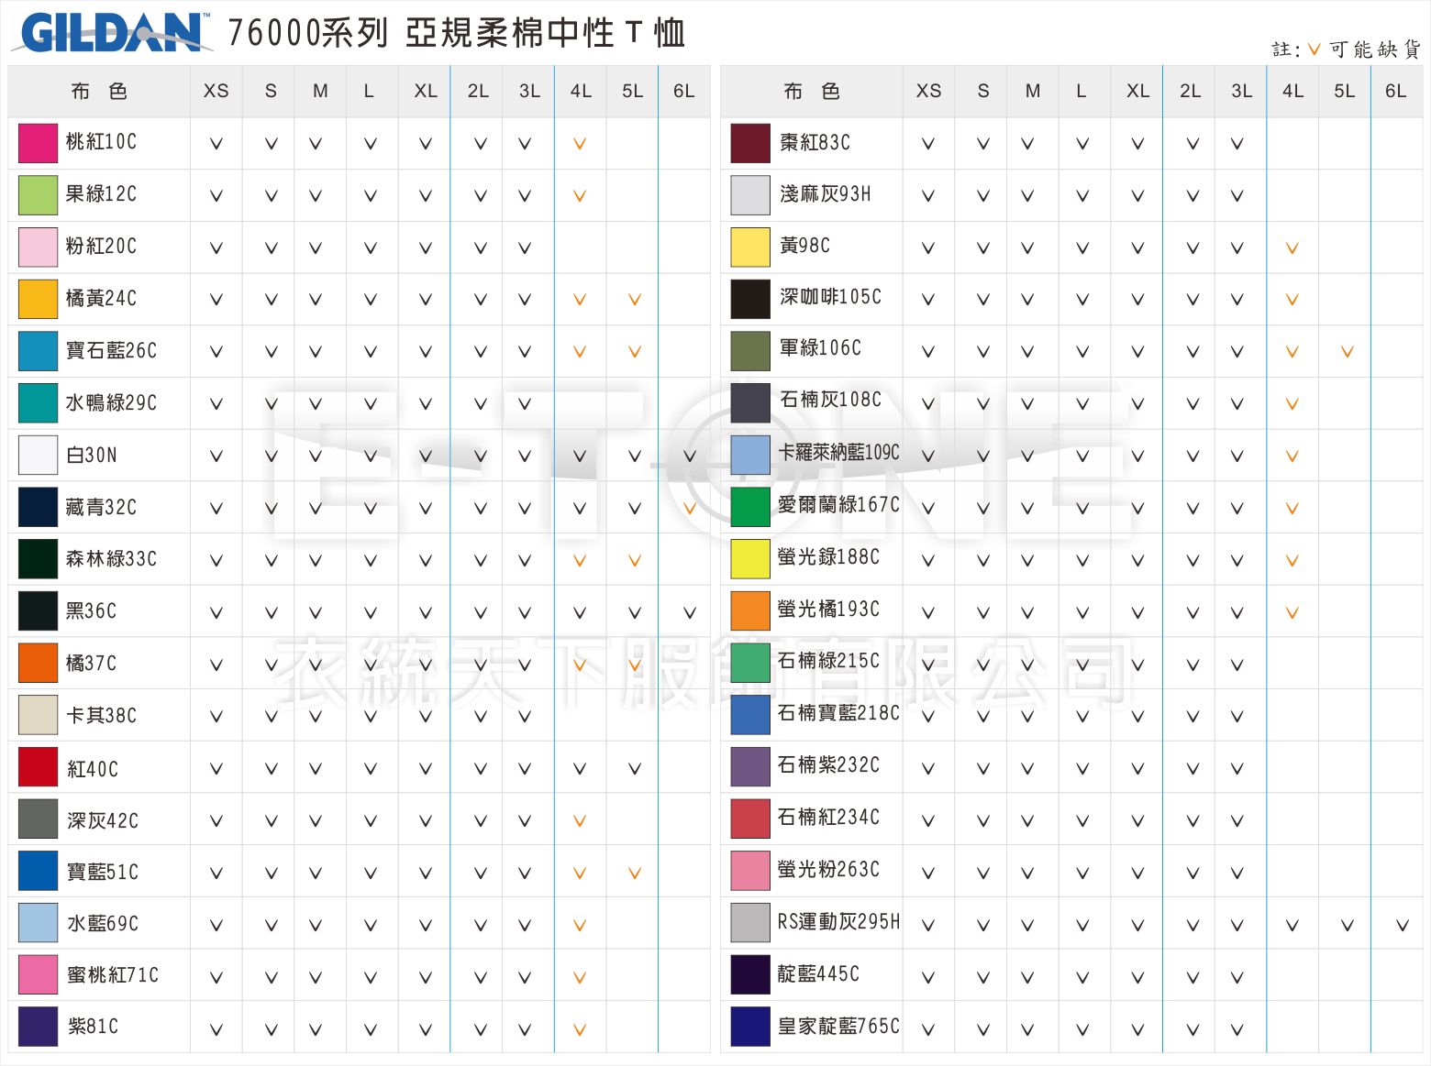Click the 紫81C purple swatch
This screenshot has height=1066, width=1431.
(x=38, y=1027)
